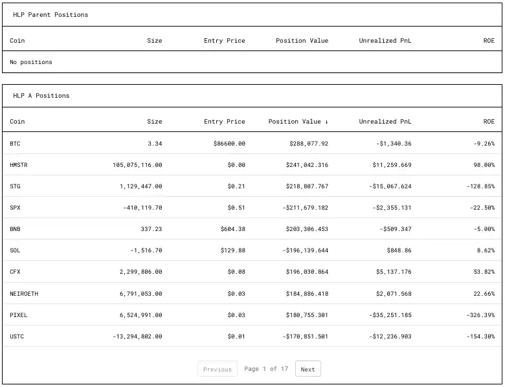Click ROE header in HLP Parent Positions
This screenshot has width=505, height=387.
pos(488,41)
